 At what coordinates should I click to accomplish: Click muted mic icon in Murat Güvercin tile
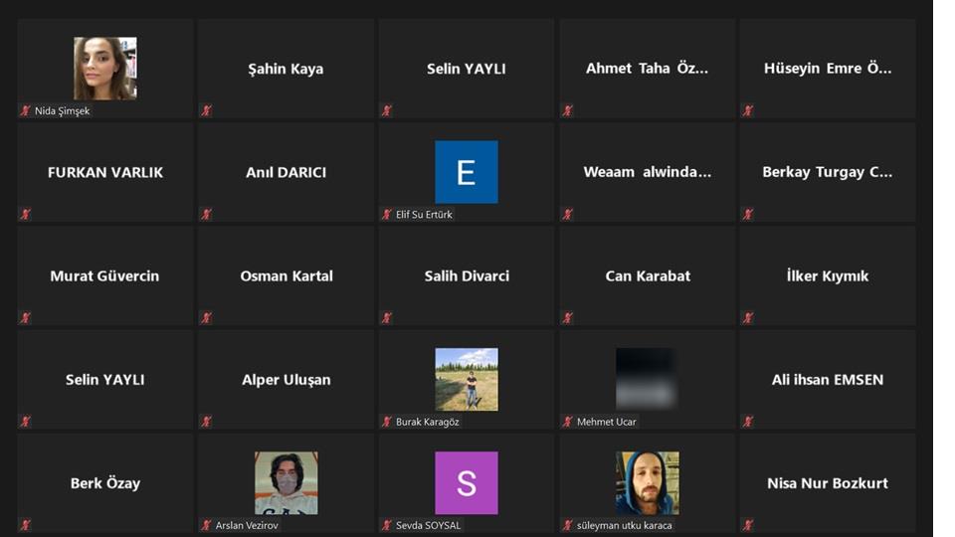click(x=26, y=318)
